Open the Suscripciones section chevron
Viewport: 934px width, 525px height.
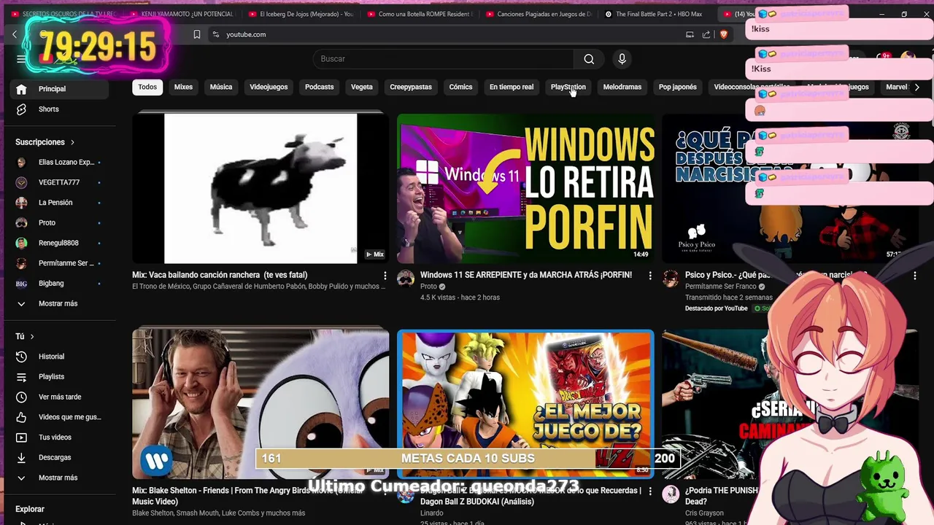72,142
